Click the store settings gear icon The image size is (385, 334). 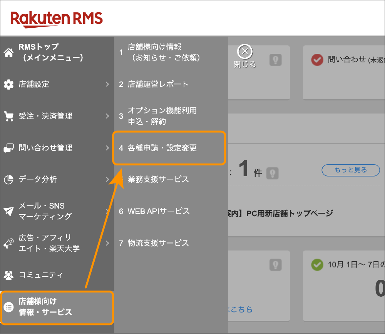click(8, 84)
